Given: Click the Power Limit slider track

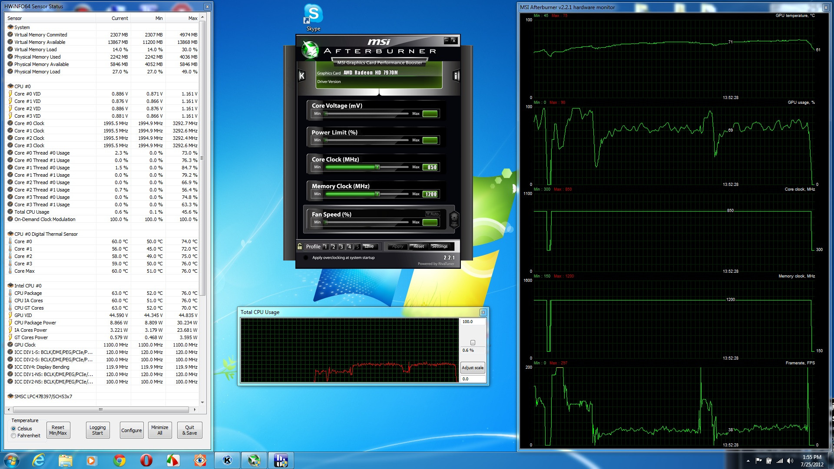Looking at the screenshot, I should point(367,140).
